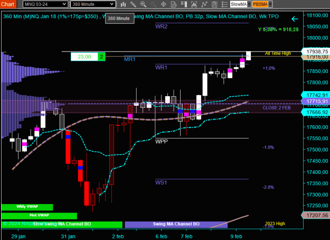Click the 6 feb date label
The image size is (330, 240).
tap(162, 236)
